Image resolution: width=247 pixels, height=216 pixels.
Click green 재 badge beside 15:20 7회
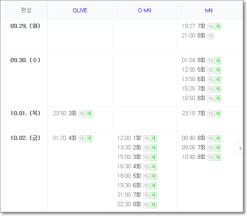(x=218, y=89)
